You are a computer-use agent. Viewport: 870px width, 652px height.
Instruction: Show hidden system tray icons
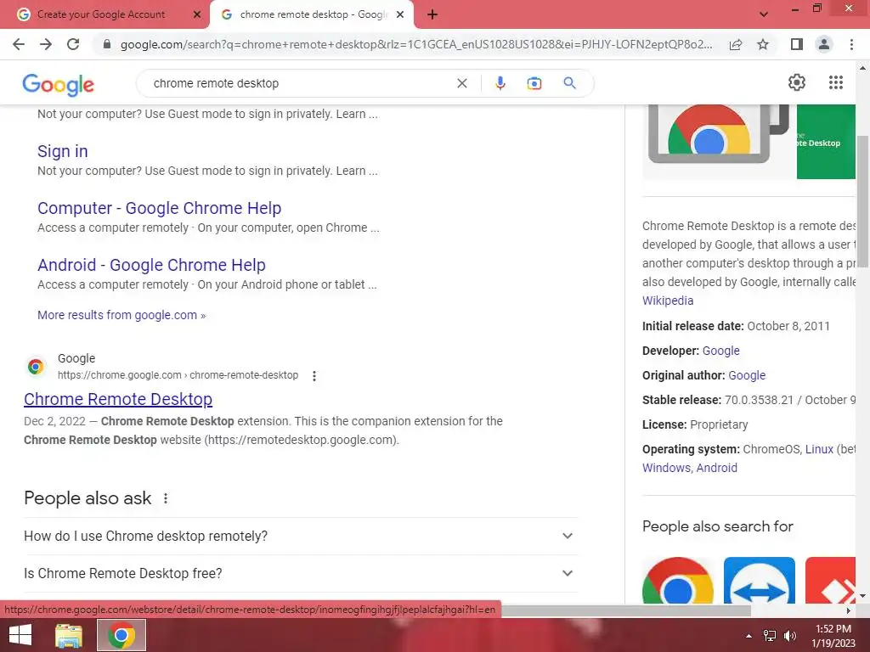pos(749,636)
